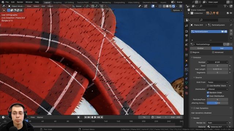
Task: Expand the Collection in the outliner
Action: pos(189,13)
